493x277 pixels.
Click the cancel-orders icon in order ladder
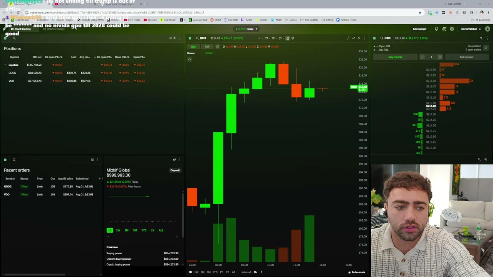[x=486, y=48]
